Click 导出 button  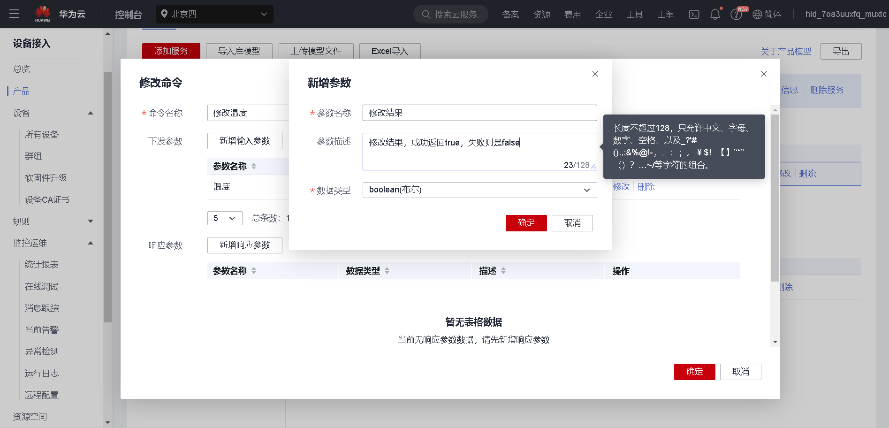[x=841, y=51]
